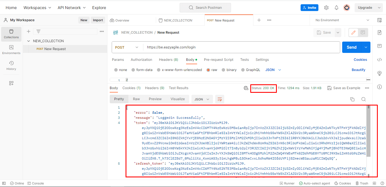Show the Visualize response view
This screenshot has height=187, width=386.
coord(178,99)
